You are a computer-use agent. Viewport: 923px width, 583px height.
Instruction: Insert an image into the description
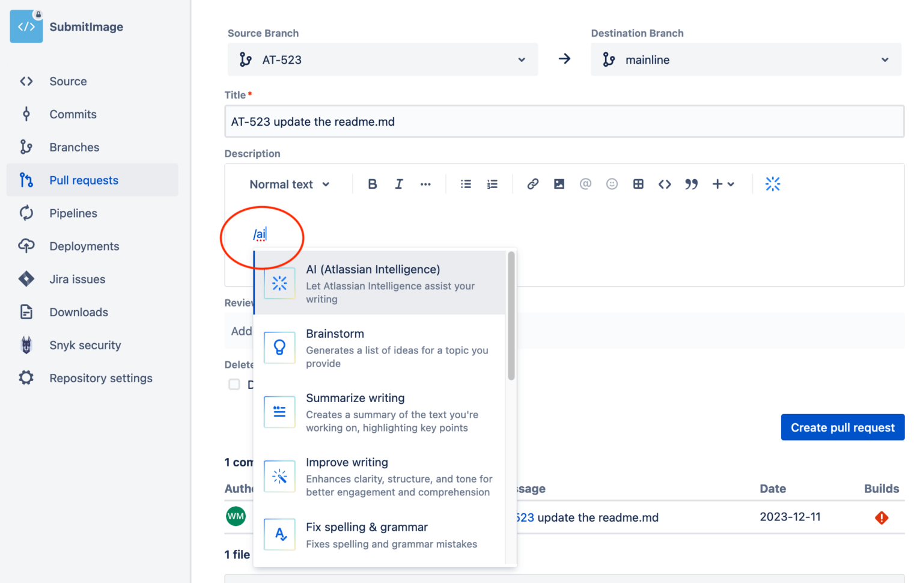click(559, 184)
